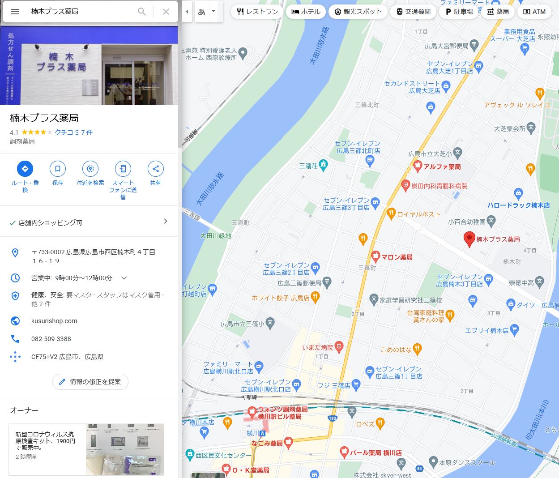Clear the search with the X icon

click(166, 12)
